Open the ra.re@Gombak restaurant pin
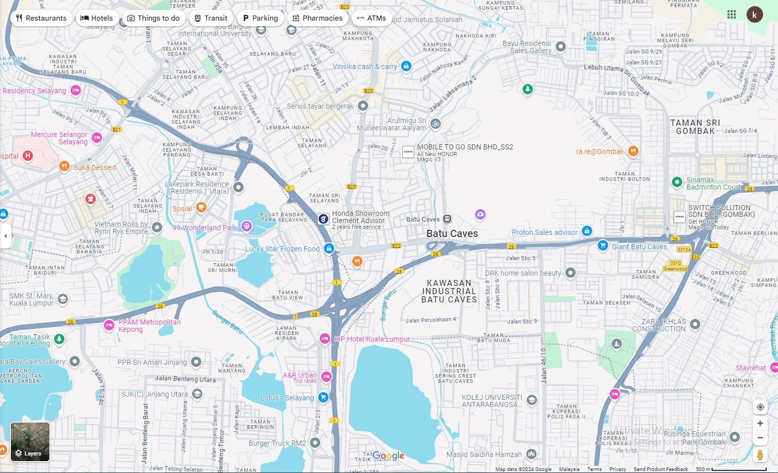The image size is (778, 473). click(x=633, y=151)
